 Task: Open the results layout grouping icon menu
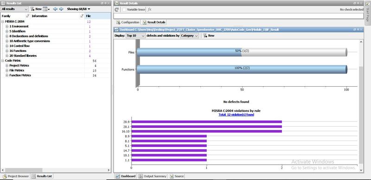pos(46,9)
